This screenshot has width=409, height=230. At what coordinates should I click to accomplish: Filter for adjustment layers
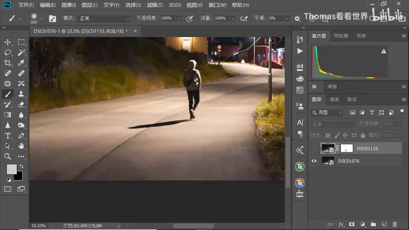362,113
